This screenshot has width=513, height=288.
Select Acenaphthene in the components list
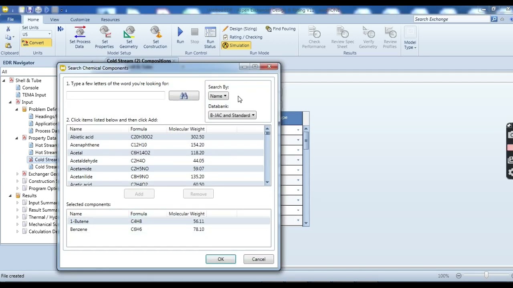[166, 145]
